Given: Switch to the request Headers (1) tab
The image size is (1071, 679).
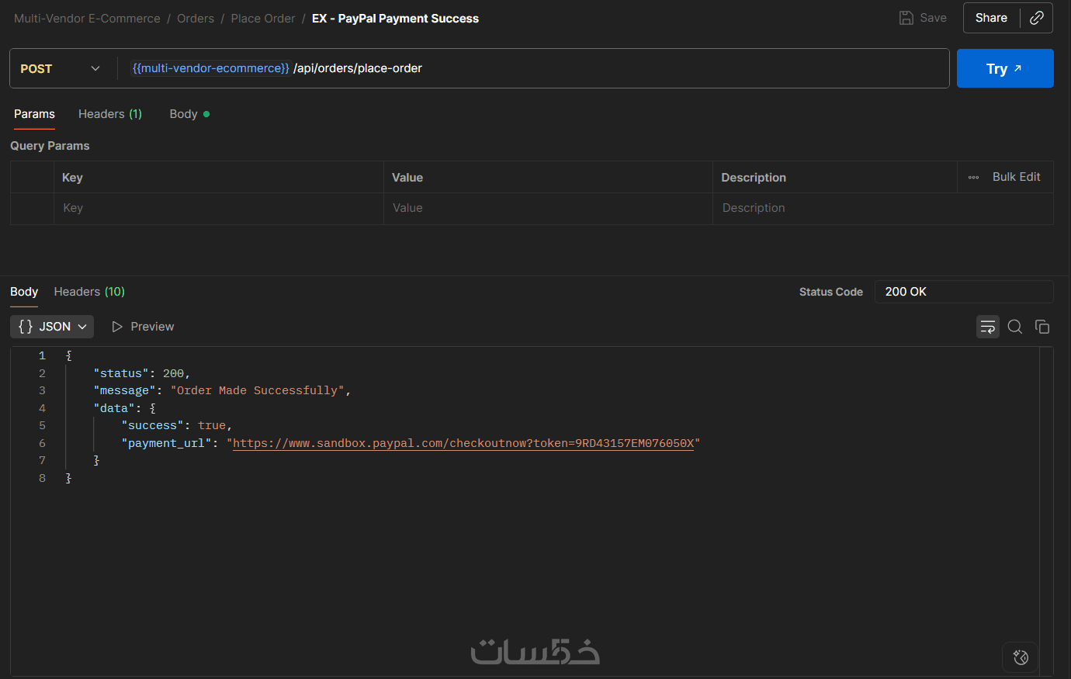Looking at the screenshot, I should point(110,114).
